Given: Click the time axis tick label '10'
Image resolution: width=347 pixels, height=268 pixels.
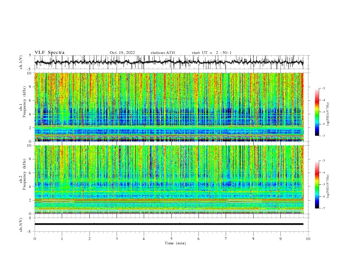Looking at the screenshot, I should click(x=308, y=239).
